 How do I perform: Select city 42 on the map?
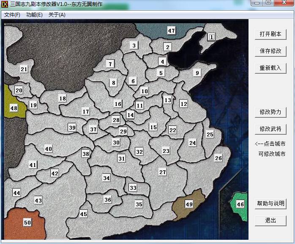click(x=55, y=173)
